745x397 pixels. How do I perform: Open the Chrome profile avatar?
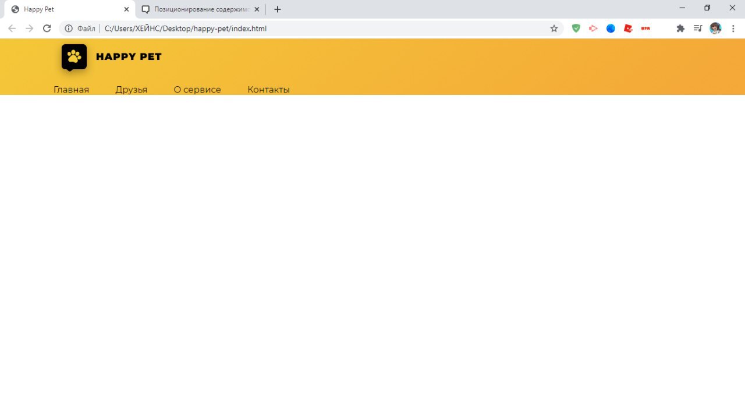coord(715,28)
